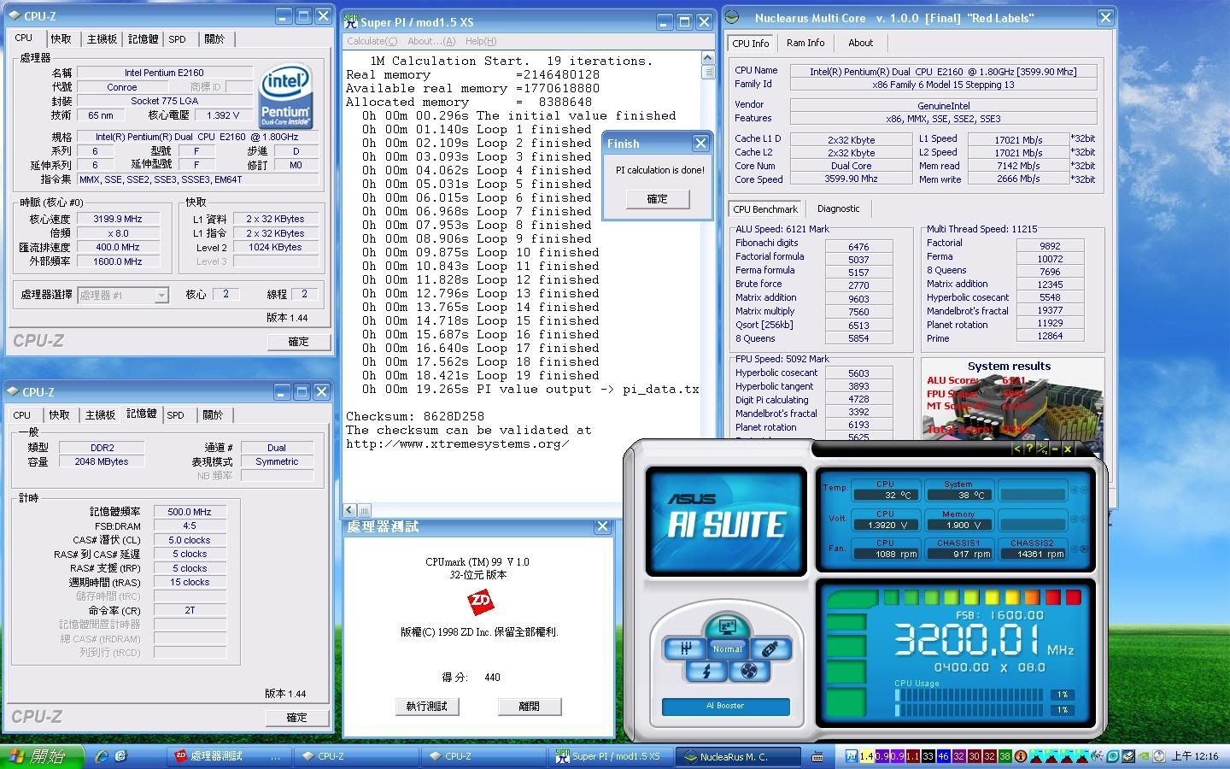The image size is (1230, 769).
Task: Click the CPU voltage 1.3920 V reading in AI Suite
Action: point(886,525)
